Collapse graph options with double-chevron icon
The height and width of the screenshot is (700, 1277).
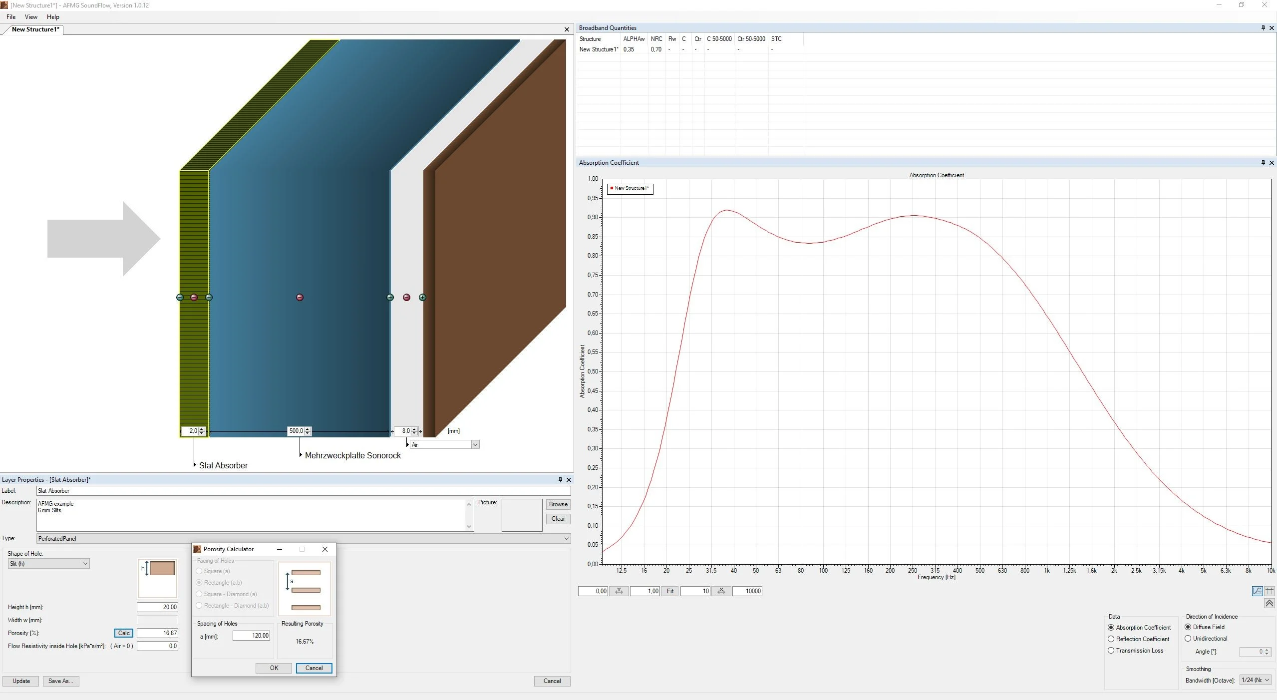[x=1270, y=604]
